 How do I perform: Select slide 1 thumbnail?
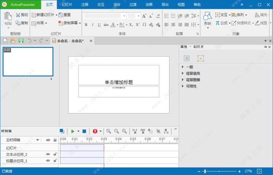click(x=28, y=62)
